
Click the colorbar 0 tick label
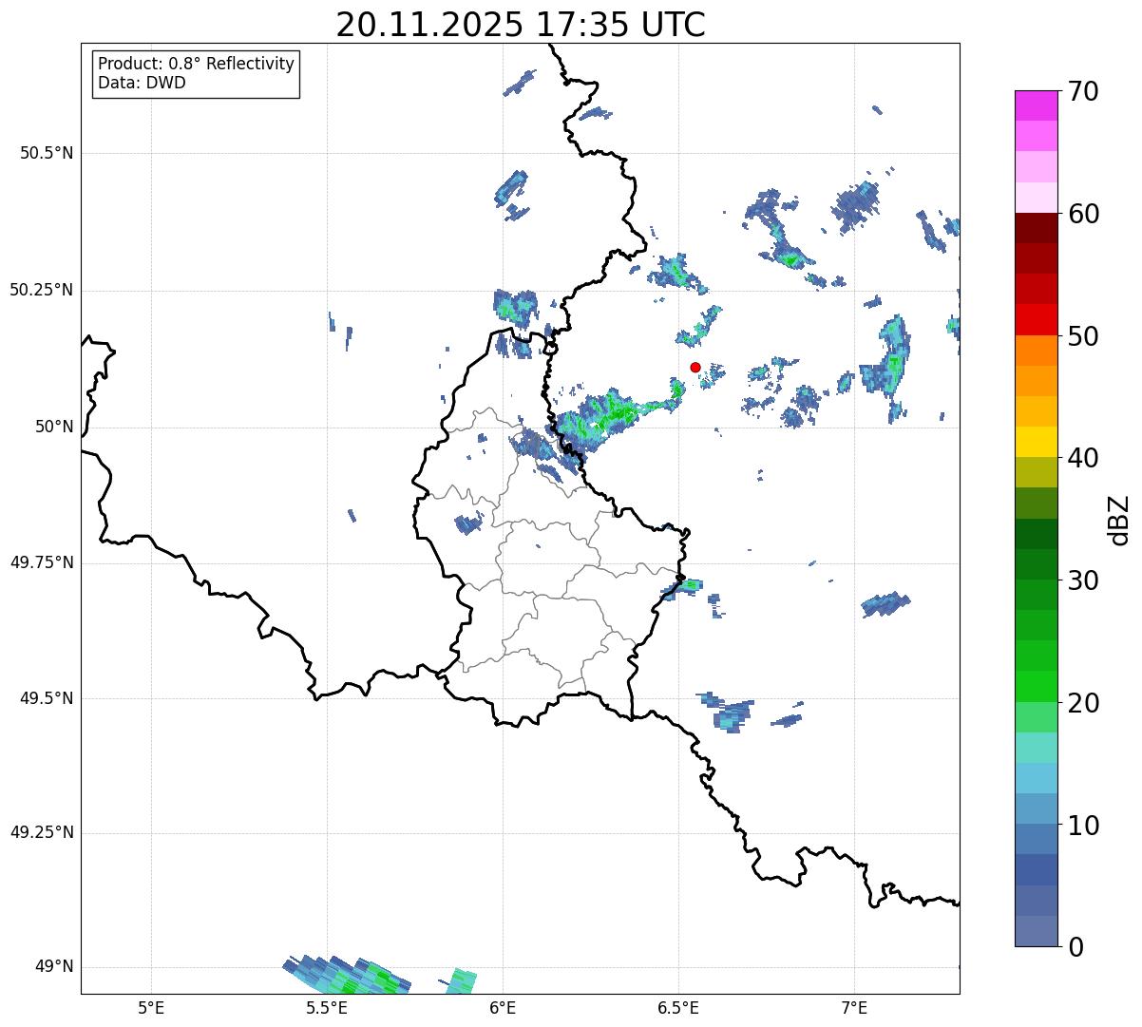pyautogui.click(x=1075, y=947)
